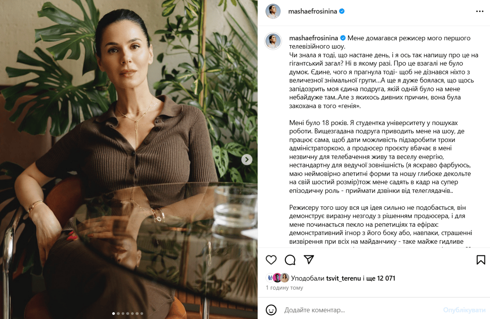Click the caption author avatar
The image size is (490, 319).
pyautogui.click(x=273, y=41)
